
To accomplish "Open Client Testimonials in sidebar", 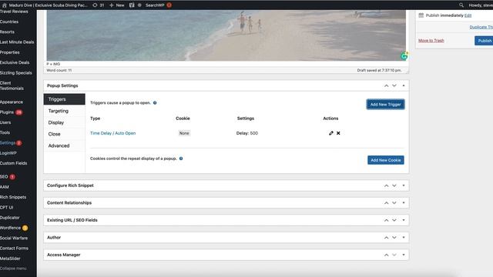I will pos(12,85).
